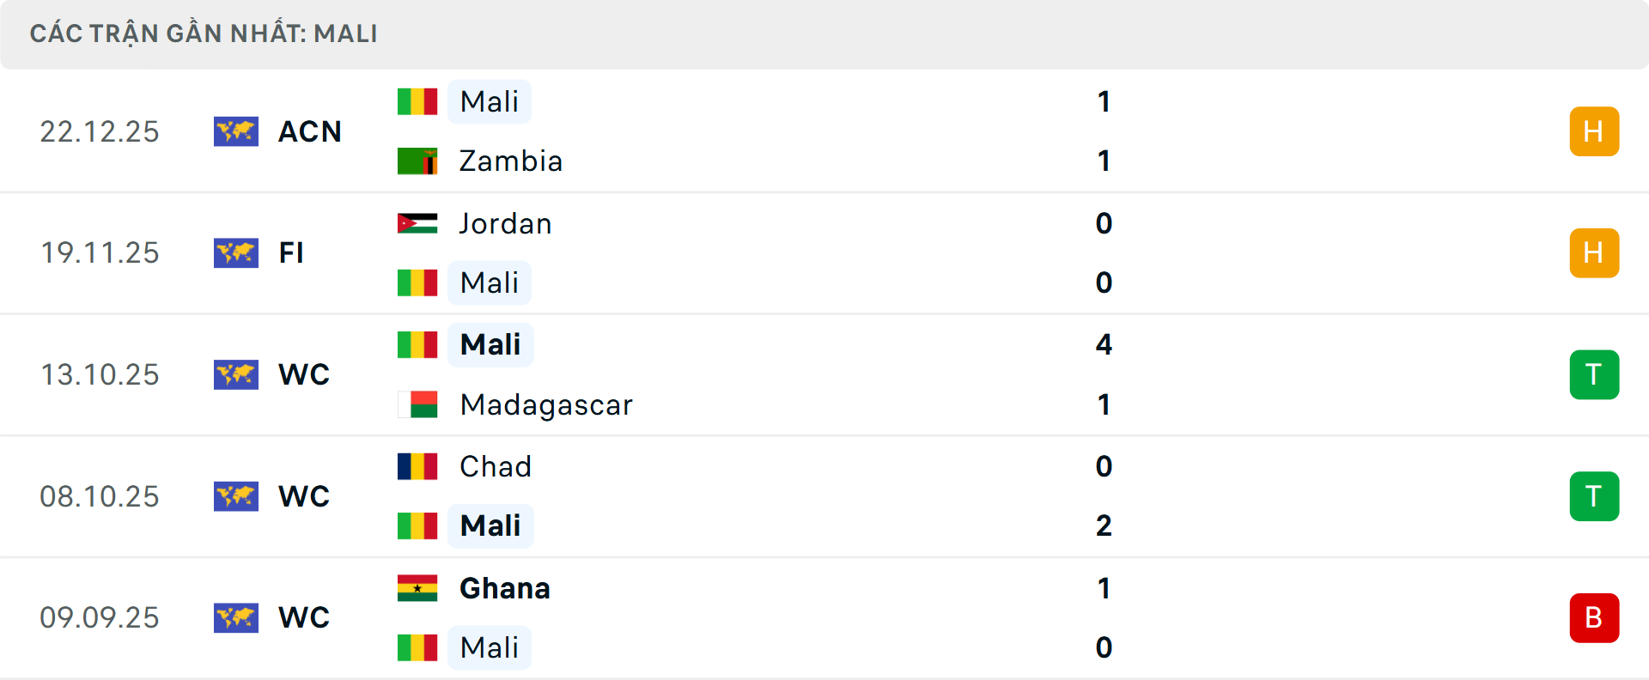Image resolution: width=1649 pixels, height=680 pixels.
Task: Open the orange H badge for Mali–Zambia
Action: coord(1594,131)
